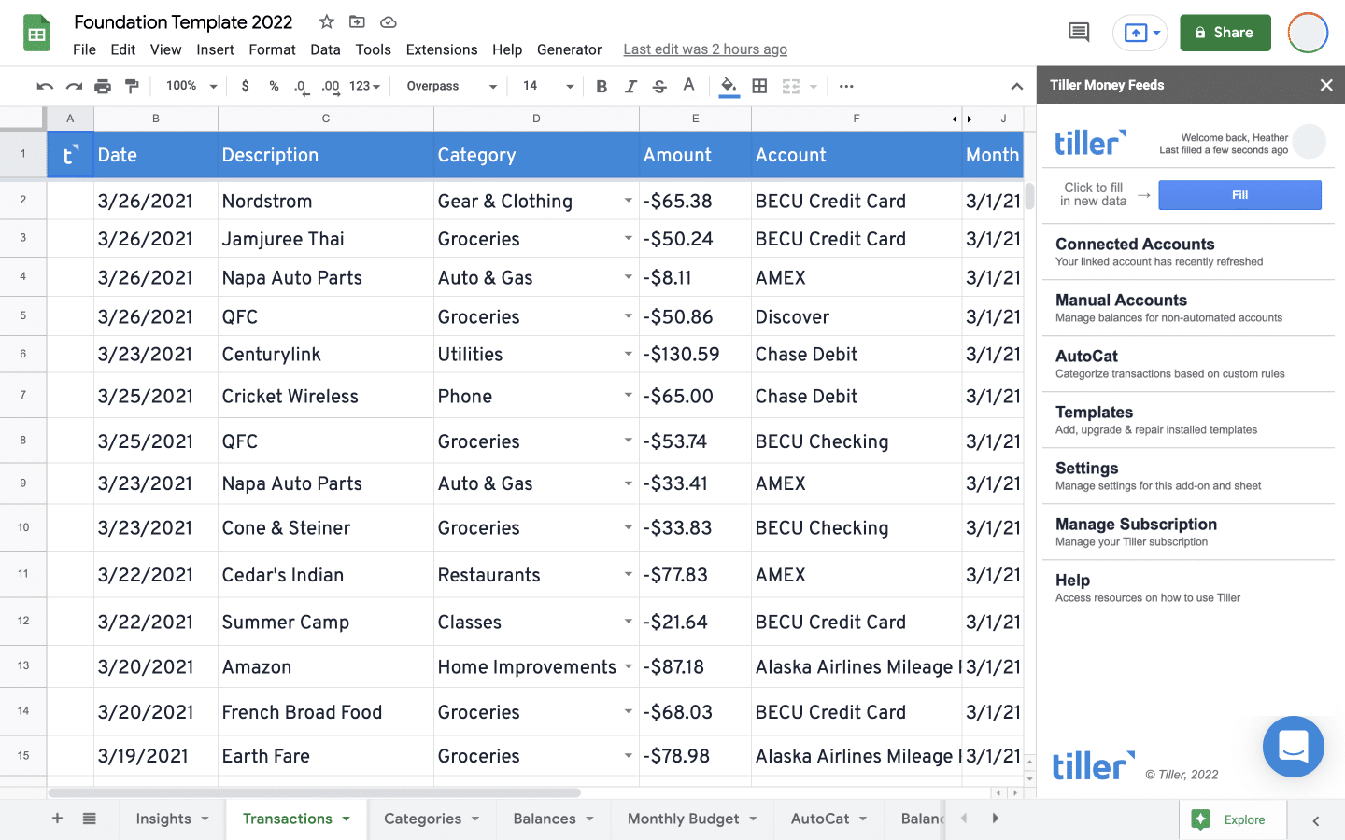
Task: Click the blue Fill button
Action: (1239, 195)
